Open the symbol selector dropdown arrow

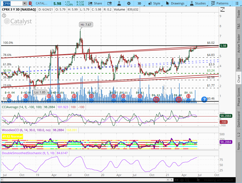point(24,3)
